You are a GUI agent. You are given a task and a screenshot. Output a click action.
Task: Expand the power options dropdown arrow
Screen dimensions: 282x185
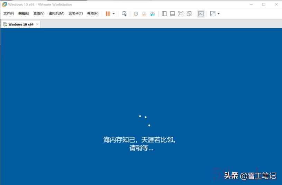click(113, 14)
